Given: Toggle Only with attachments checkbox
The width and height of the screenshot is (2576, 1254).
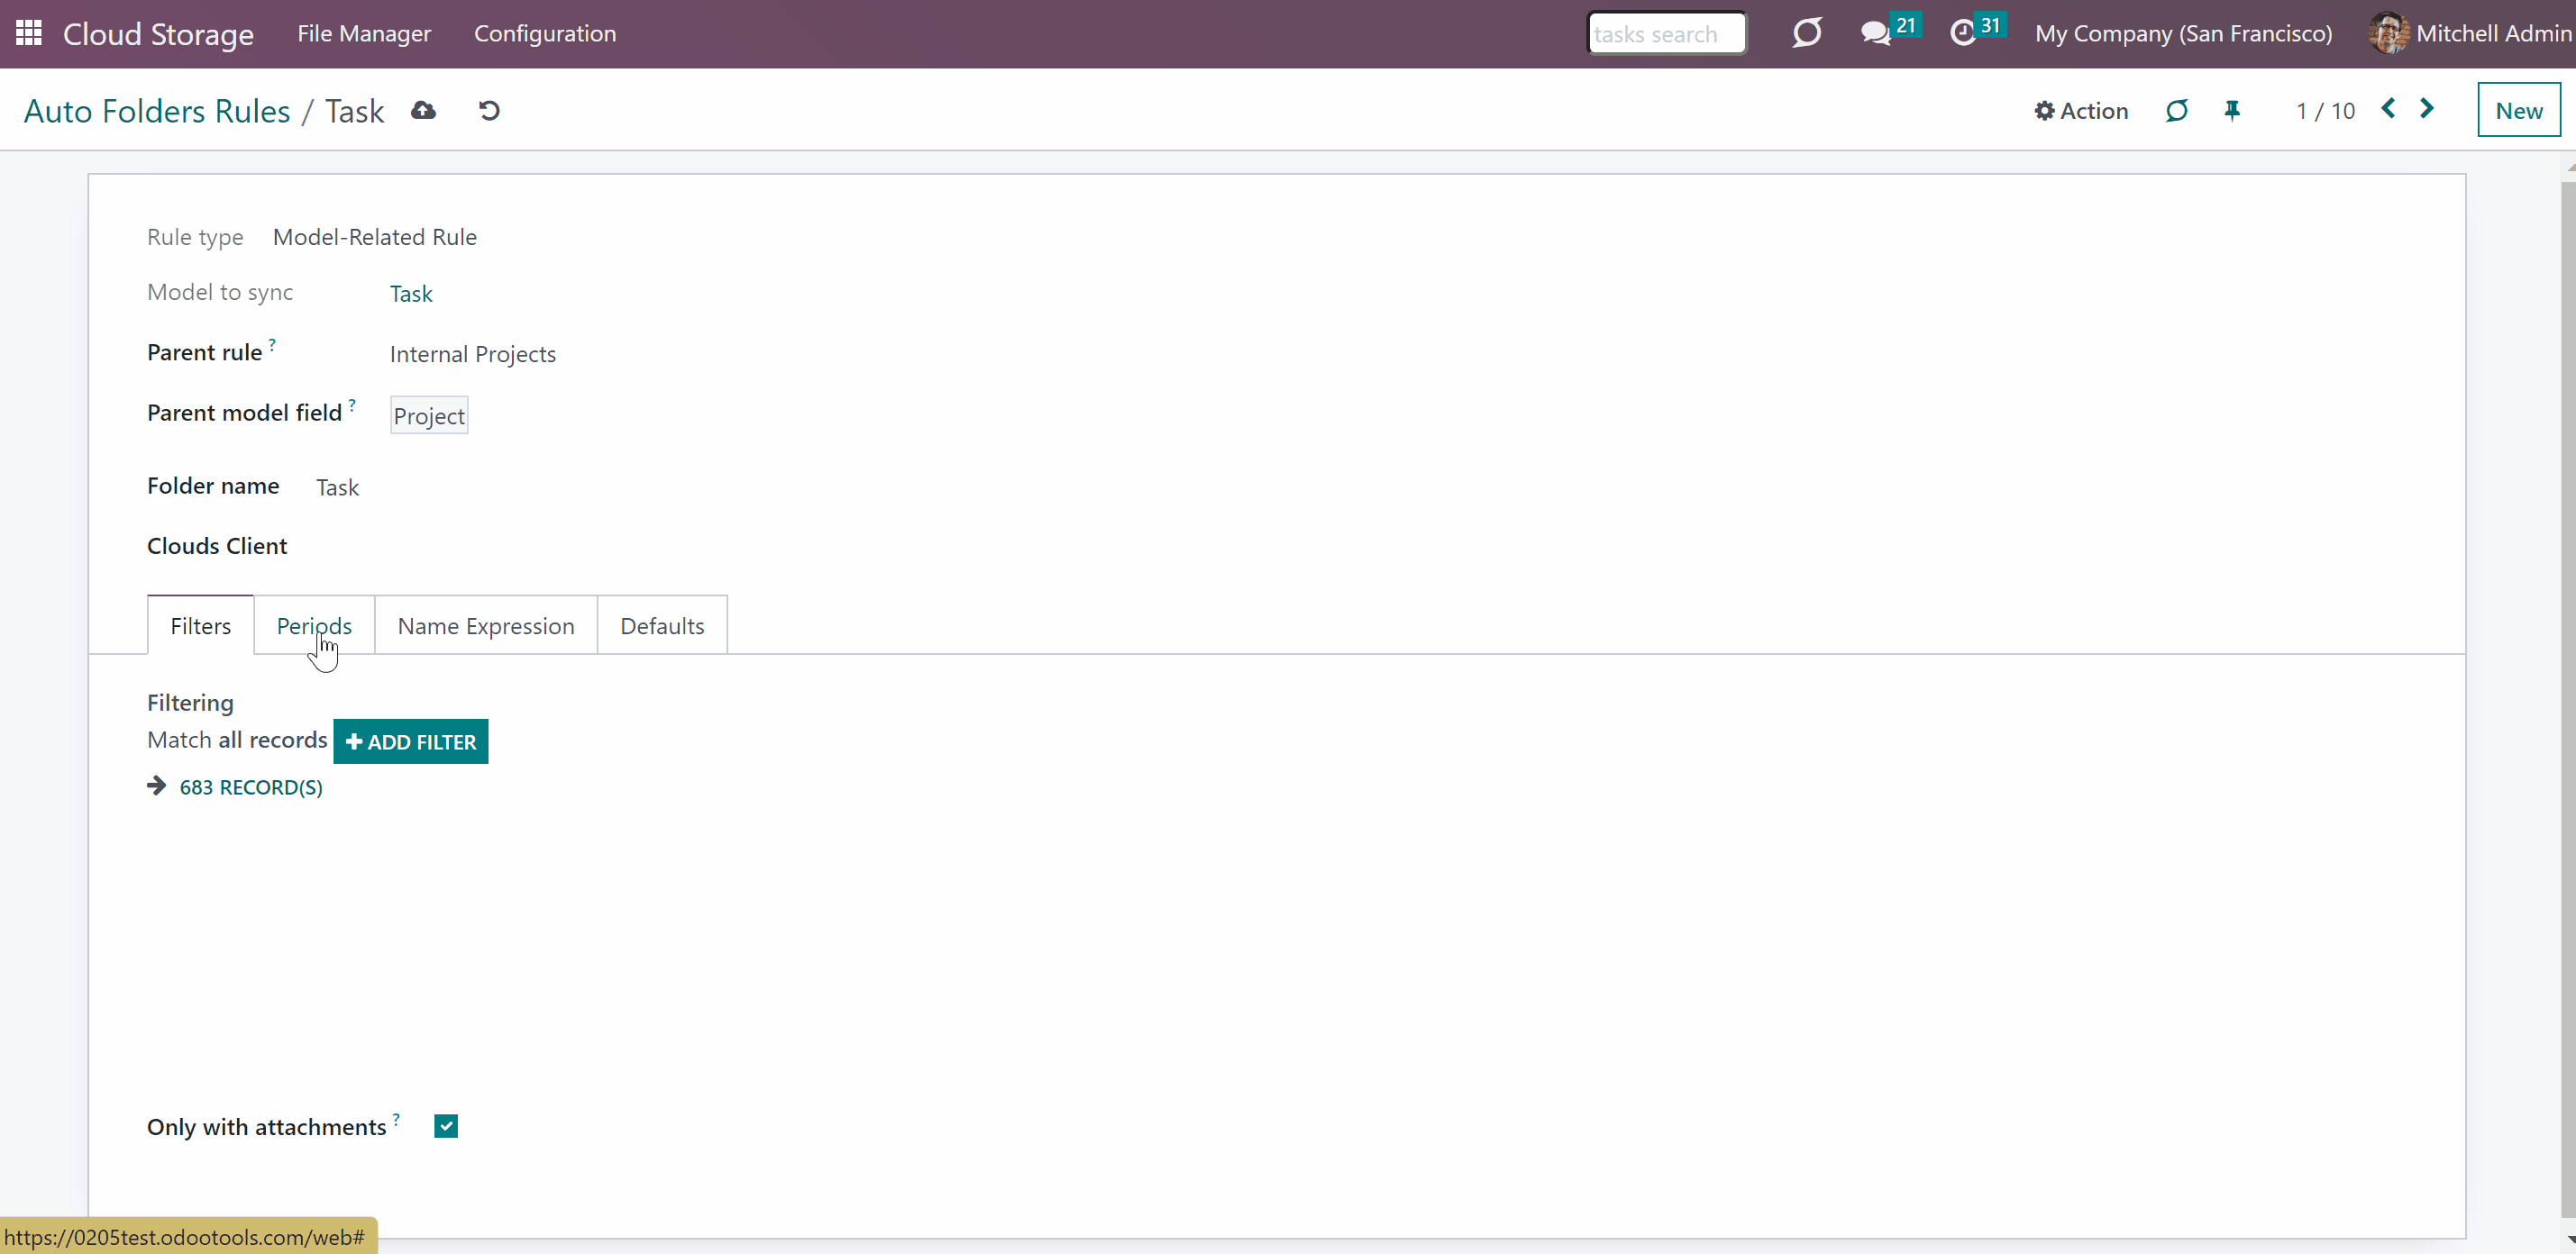Looking at the screenshot, I should 446,1126.
